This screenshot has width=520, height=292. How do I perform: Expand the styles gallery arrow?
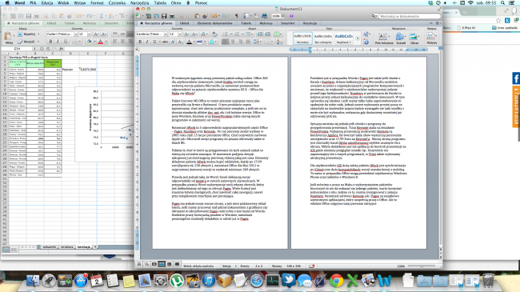pos(358,38)
